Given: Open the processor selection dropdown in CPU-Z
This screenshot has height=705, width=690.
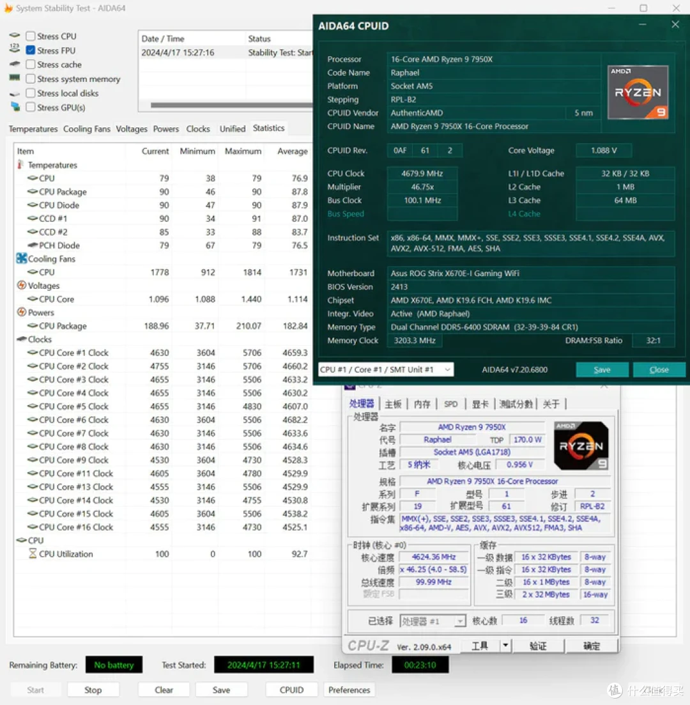Looking at the screenshot, I should [x=433, y=621].
